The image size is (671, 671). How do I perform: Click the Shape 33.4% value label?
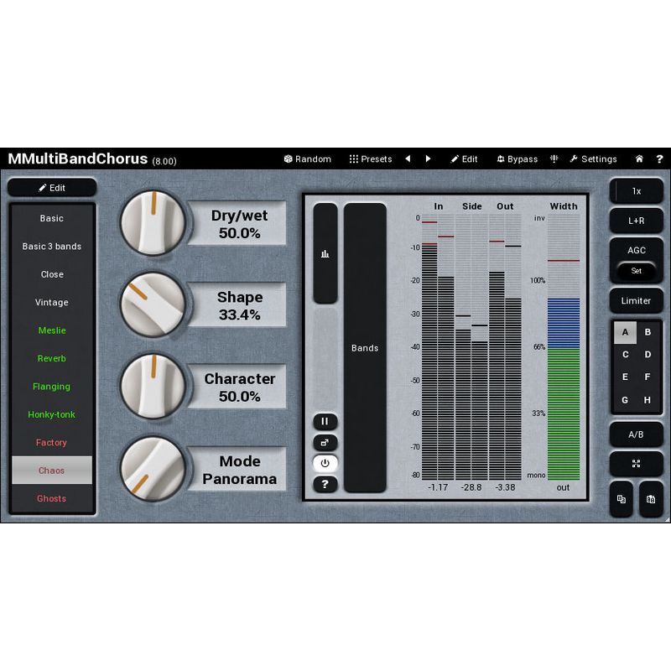pos(239,305)
